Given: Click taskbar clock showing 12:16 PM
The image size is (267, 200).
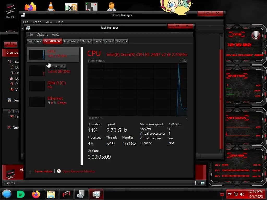Looking at the screenshot, I should coord(255,194).
